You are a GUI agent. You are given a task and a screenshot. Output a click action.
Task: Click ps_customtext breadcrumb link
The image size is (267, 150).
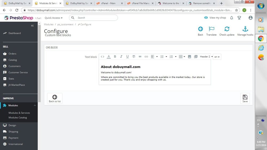click(x=65, y=24)
